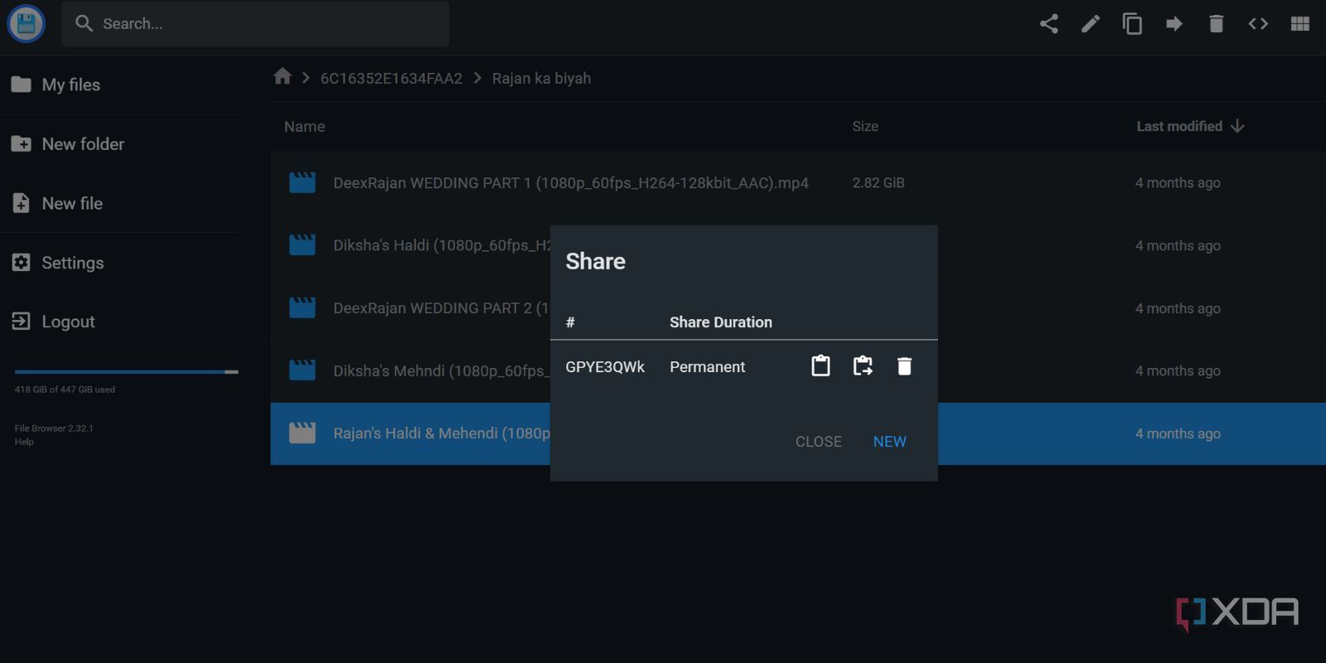The width and height of the screenshot is (1326, 663).
Task: Select DeexRajan WEDDING PART 1 mp4 file
Action: point(798,182)
